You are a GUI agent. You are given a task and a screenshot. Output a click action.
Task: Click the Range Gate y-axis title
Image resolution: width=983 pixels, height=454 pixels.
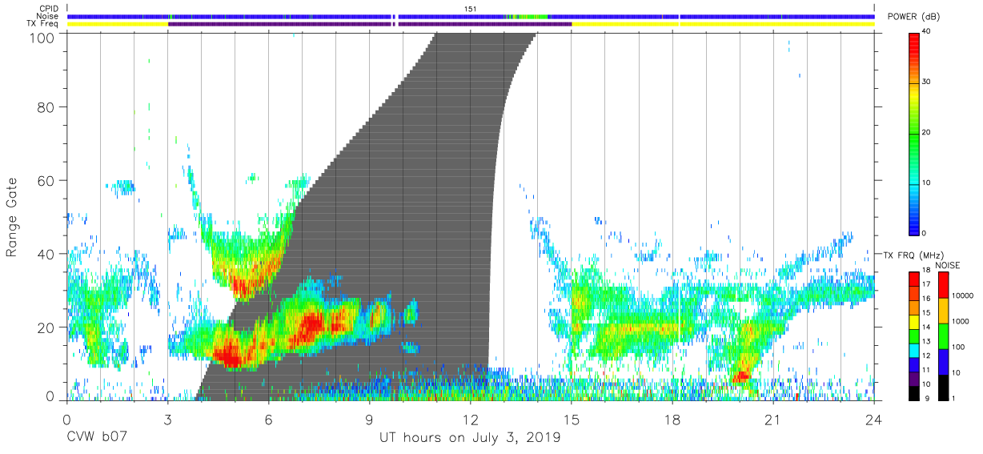(x=14, y=217)
